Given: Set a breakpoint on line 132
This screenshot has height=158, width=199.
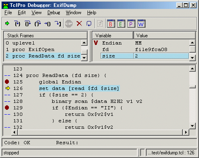Looking at the screenshot, I should [x=7, y=127].
